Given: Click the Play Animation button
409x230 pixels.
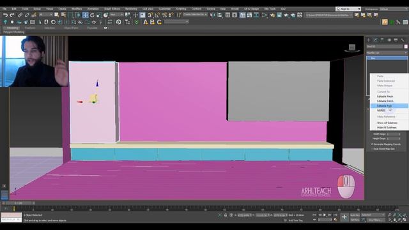Looking at the screenshot, I should pyautogui.click(x=325, y=215).
